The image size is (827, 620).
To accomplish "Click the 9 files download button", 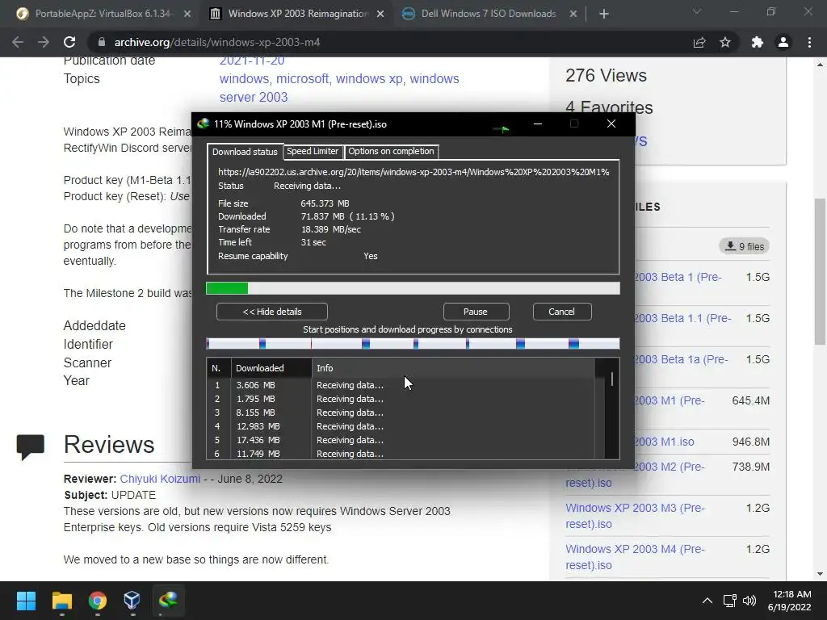I will coord(744,246).
